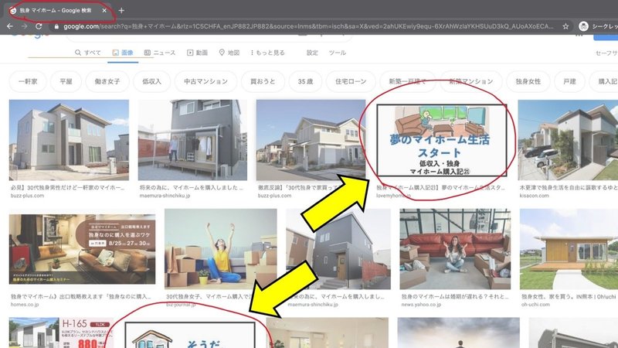
Task: Open the caption 30代独身女子、マイホーム購入で
Action: tap(209, 296)
